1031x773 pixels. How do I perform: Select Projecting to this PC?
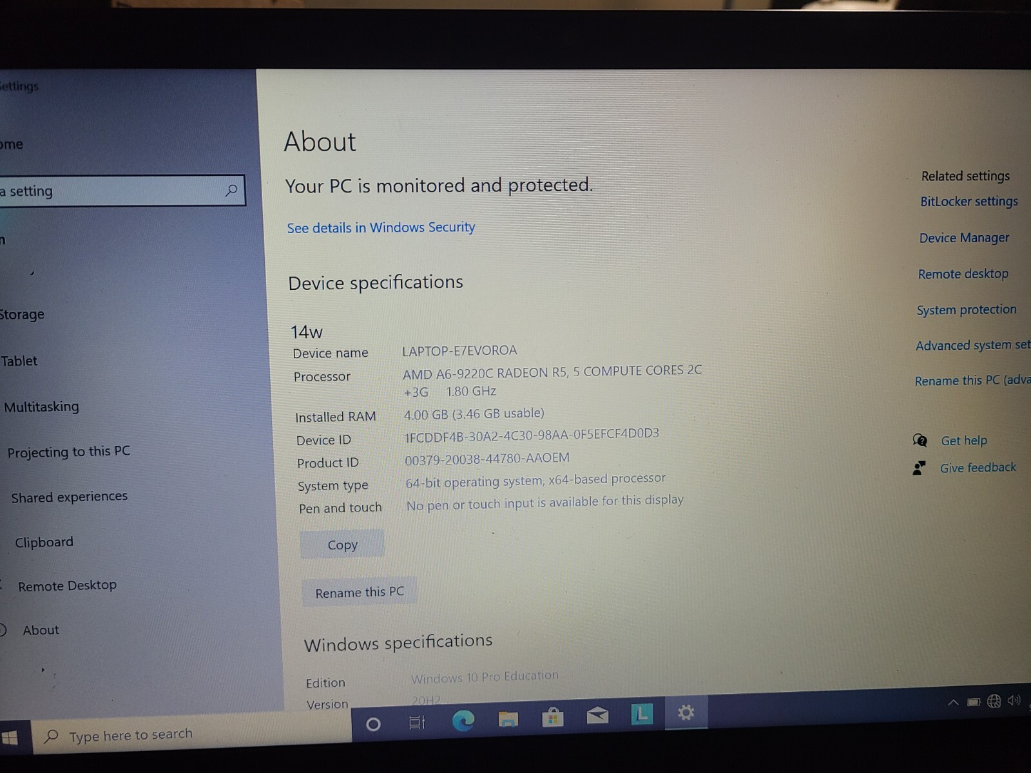[69, 452]
